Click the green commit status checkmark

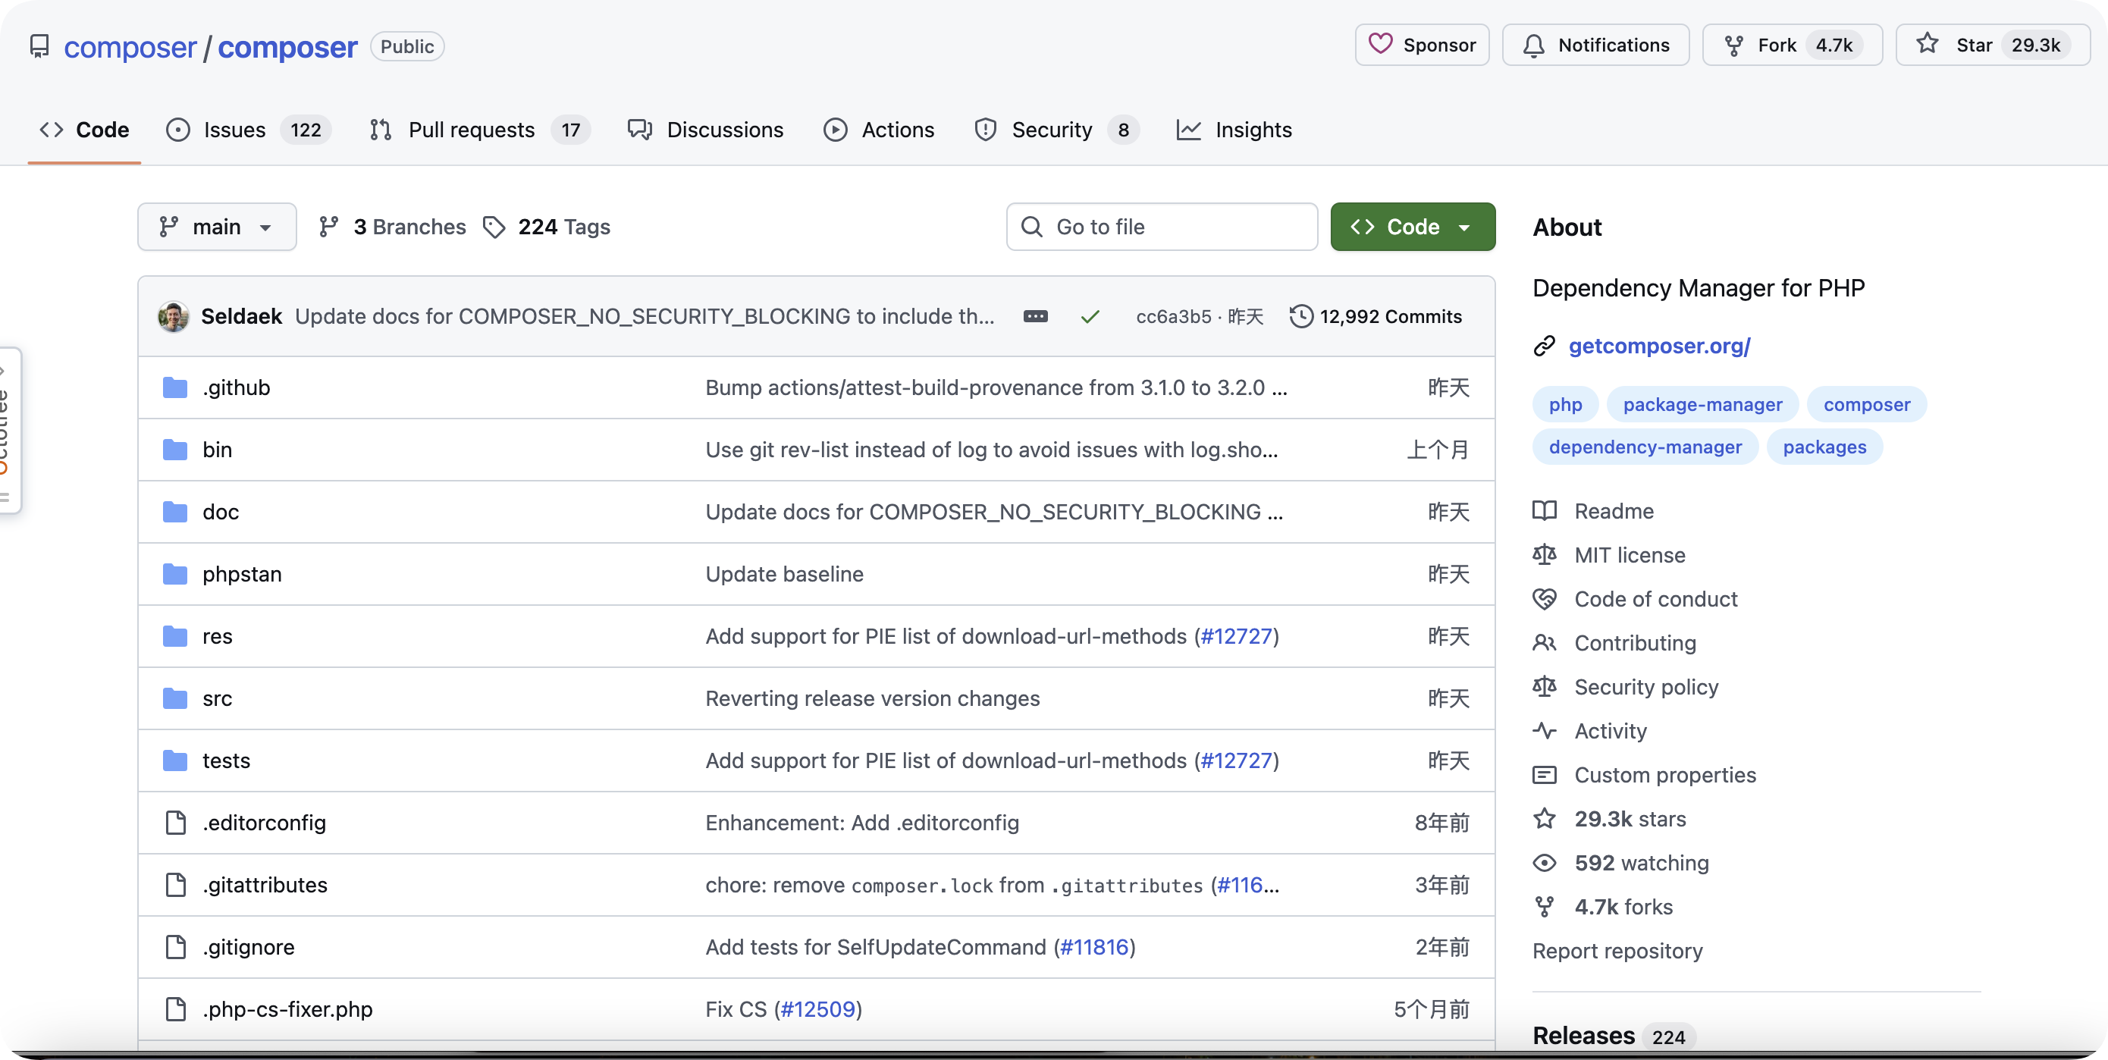point(1090,317)
